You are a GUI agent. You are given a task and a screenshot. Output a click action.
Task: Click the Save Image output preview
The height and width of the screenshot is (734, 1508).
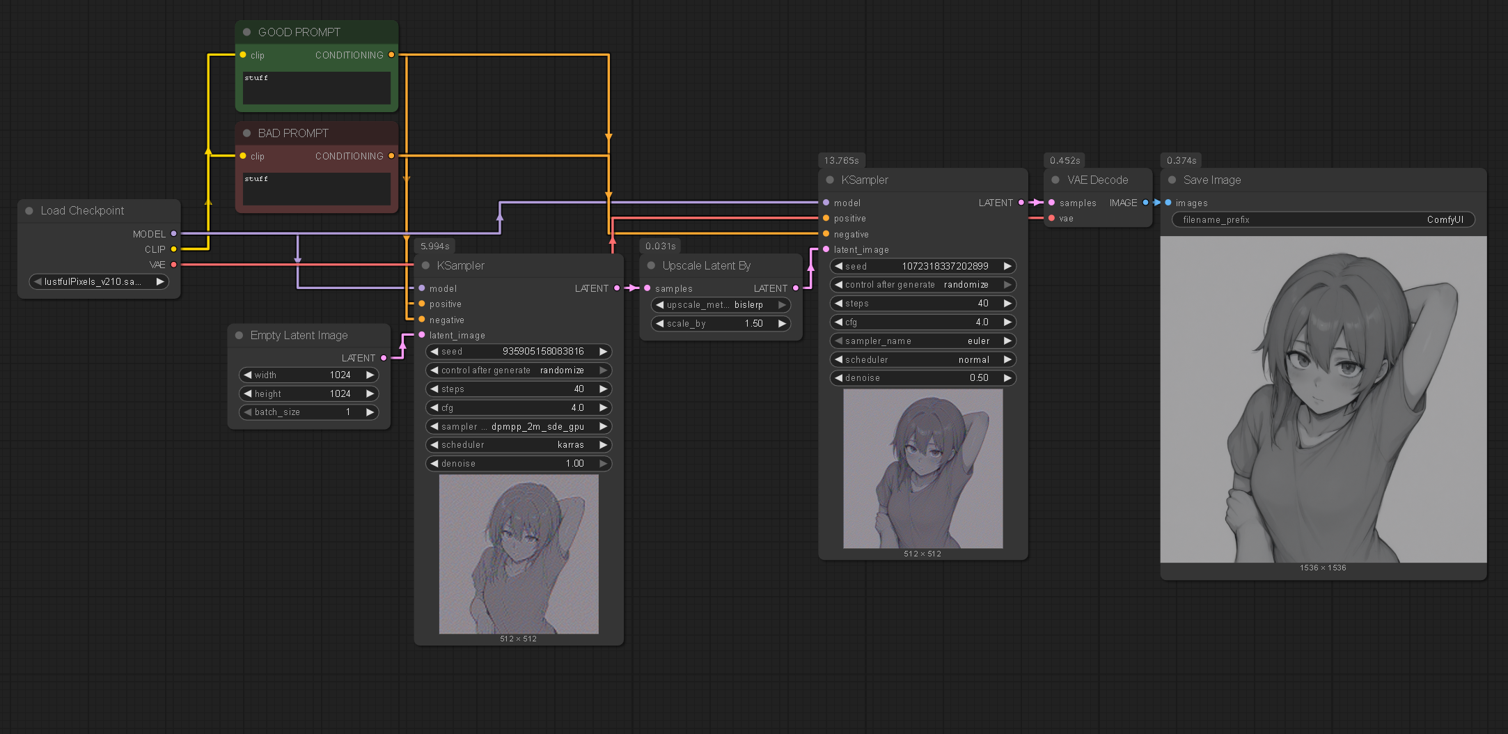click(1324, 400)
